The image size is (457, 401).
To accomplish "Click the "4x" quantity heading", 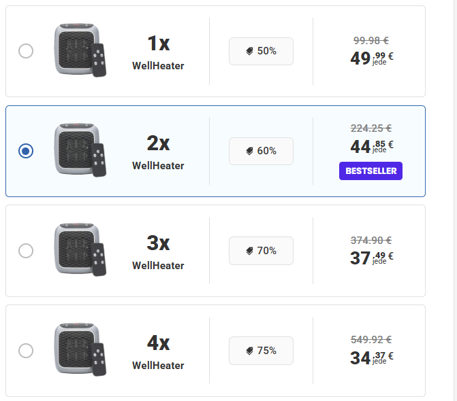I will [x=158, y=343].
